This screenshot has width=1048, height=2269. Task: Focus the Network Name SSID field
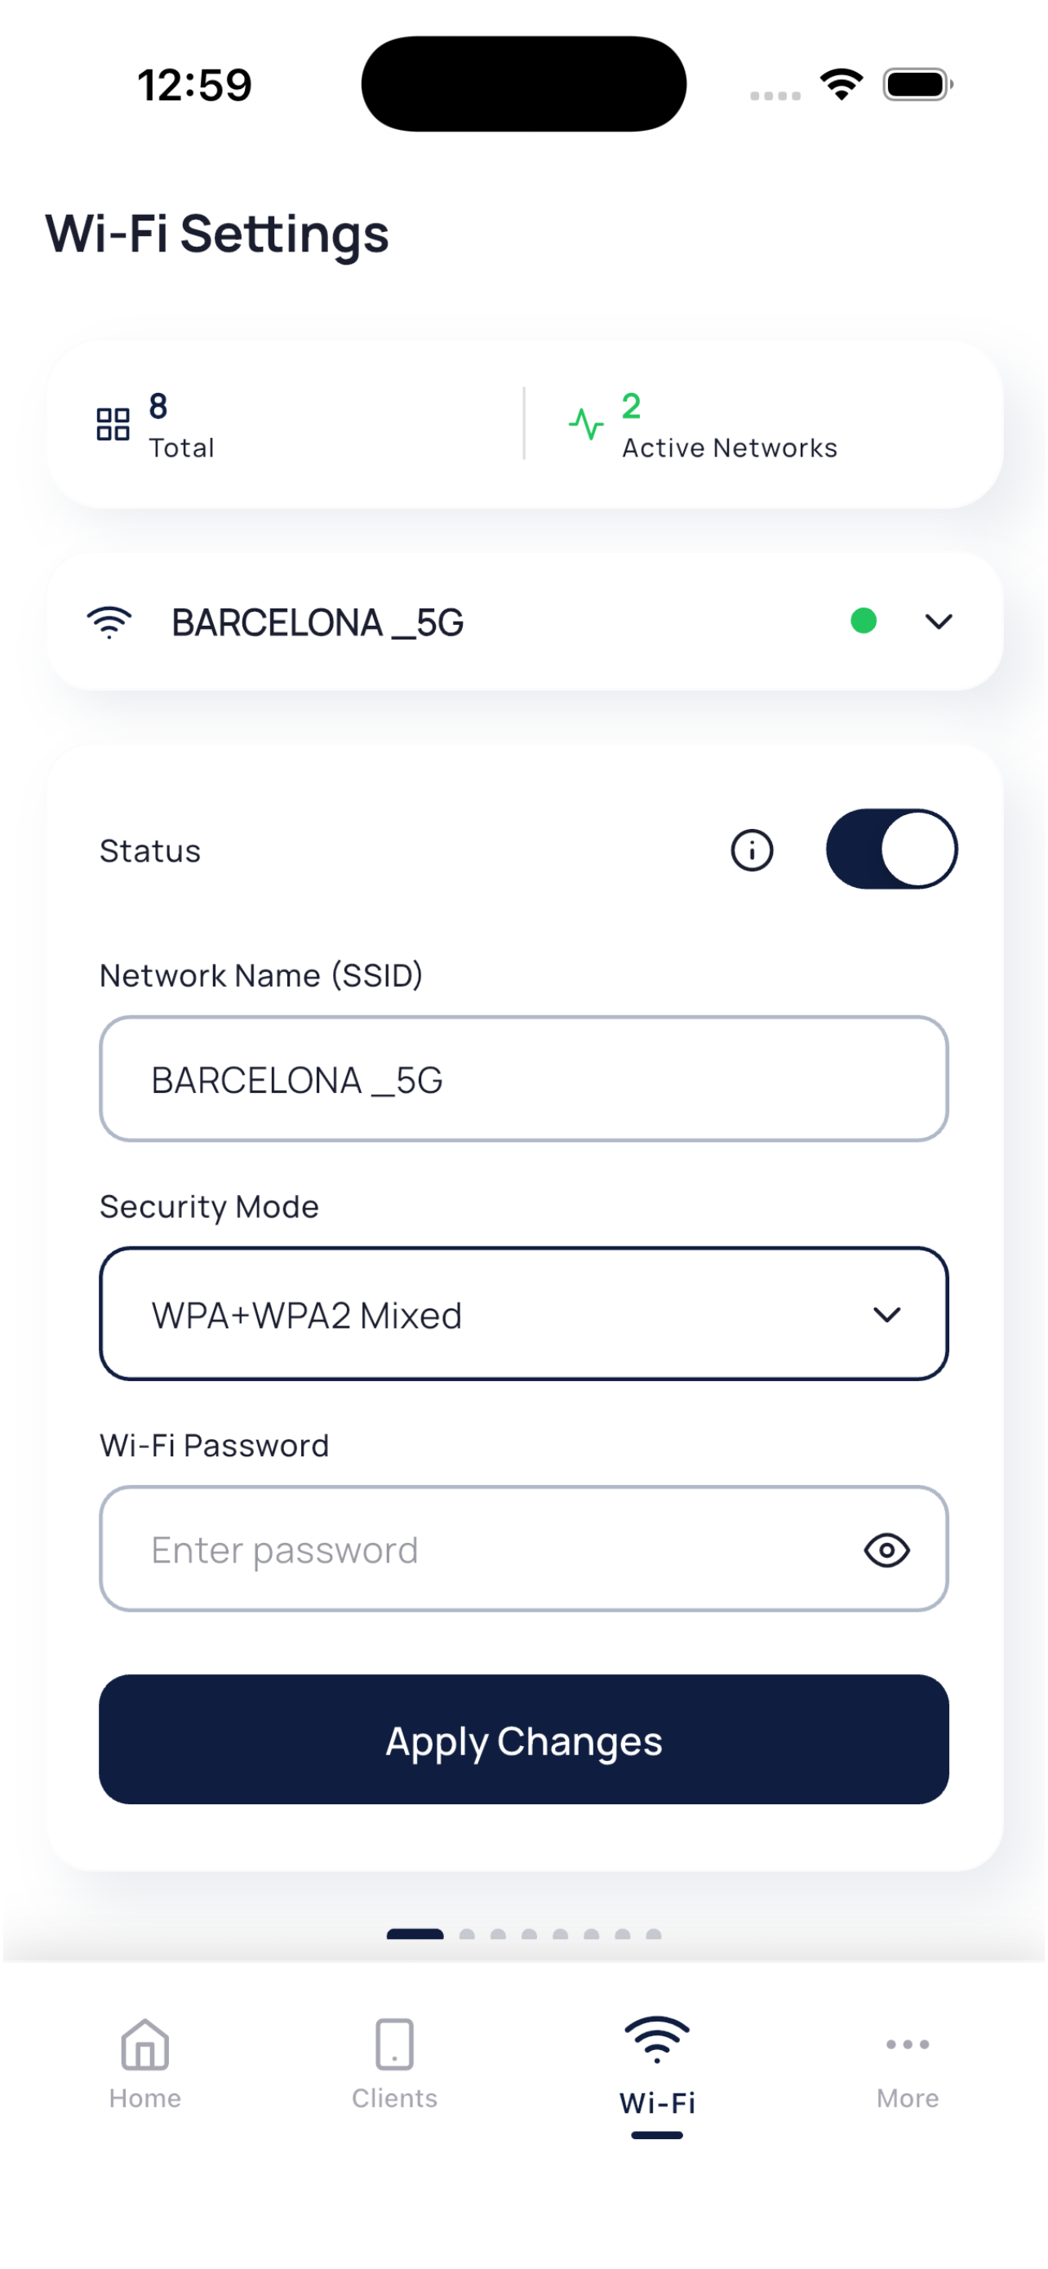coord(523,1079)
